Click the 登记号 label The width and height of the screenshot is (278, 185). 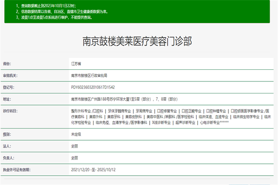point(8,87)
